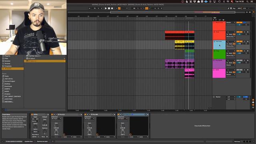The height and width of the screenshot is (144, 256).
Task: Toggle Utility device activator
Action: coord(32,115)
